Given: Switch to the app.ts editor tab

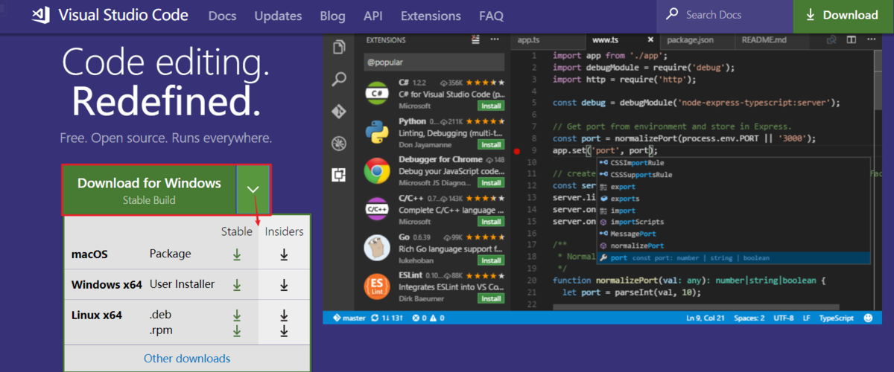Looking at the screenshot, I should tap(547, 40).
